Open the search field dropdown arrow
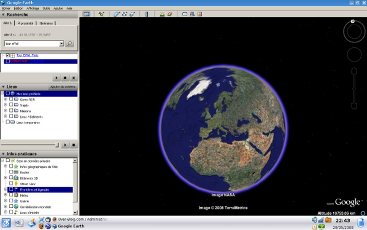 (x=61, y=44)
